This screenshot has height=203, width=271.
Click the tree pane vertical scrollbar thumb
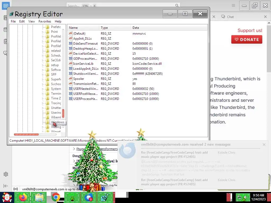tap(63, 113)
